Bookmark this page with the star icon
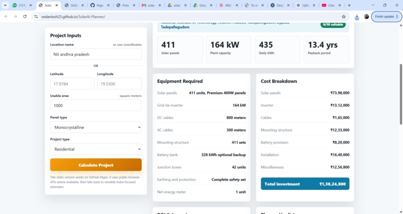The height and width of the screenshot is (214, 403). point(343,16)
